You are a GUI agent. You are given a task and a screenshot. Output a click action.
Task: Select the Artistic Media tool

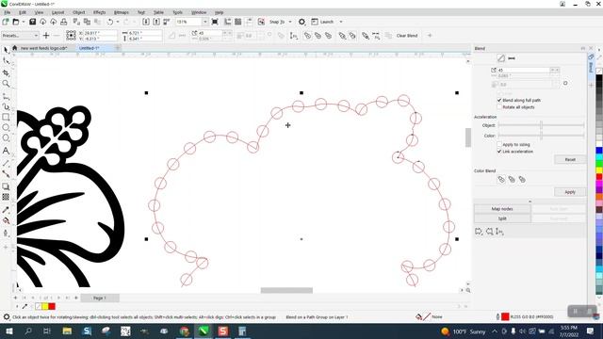click(x=6, y=106)
